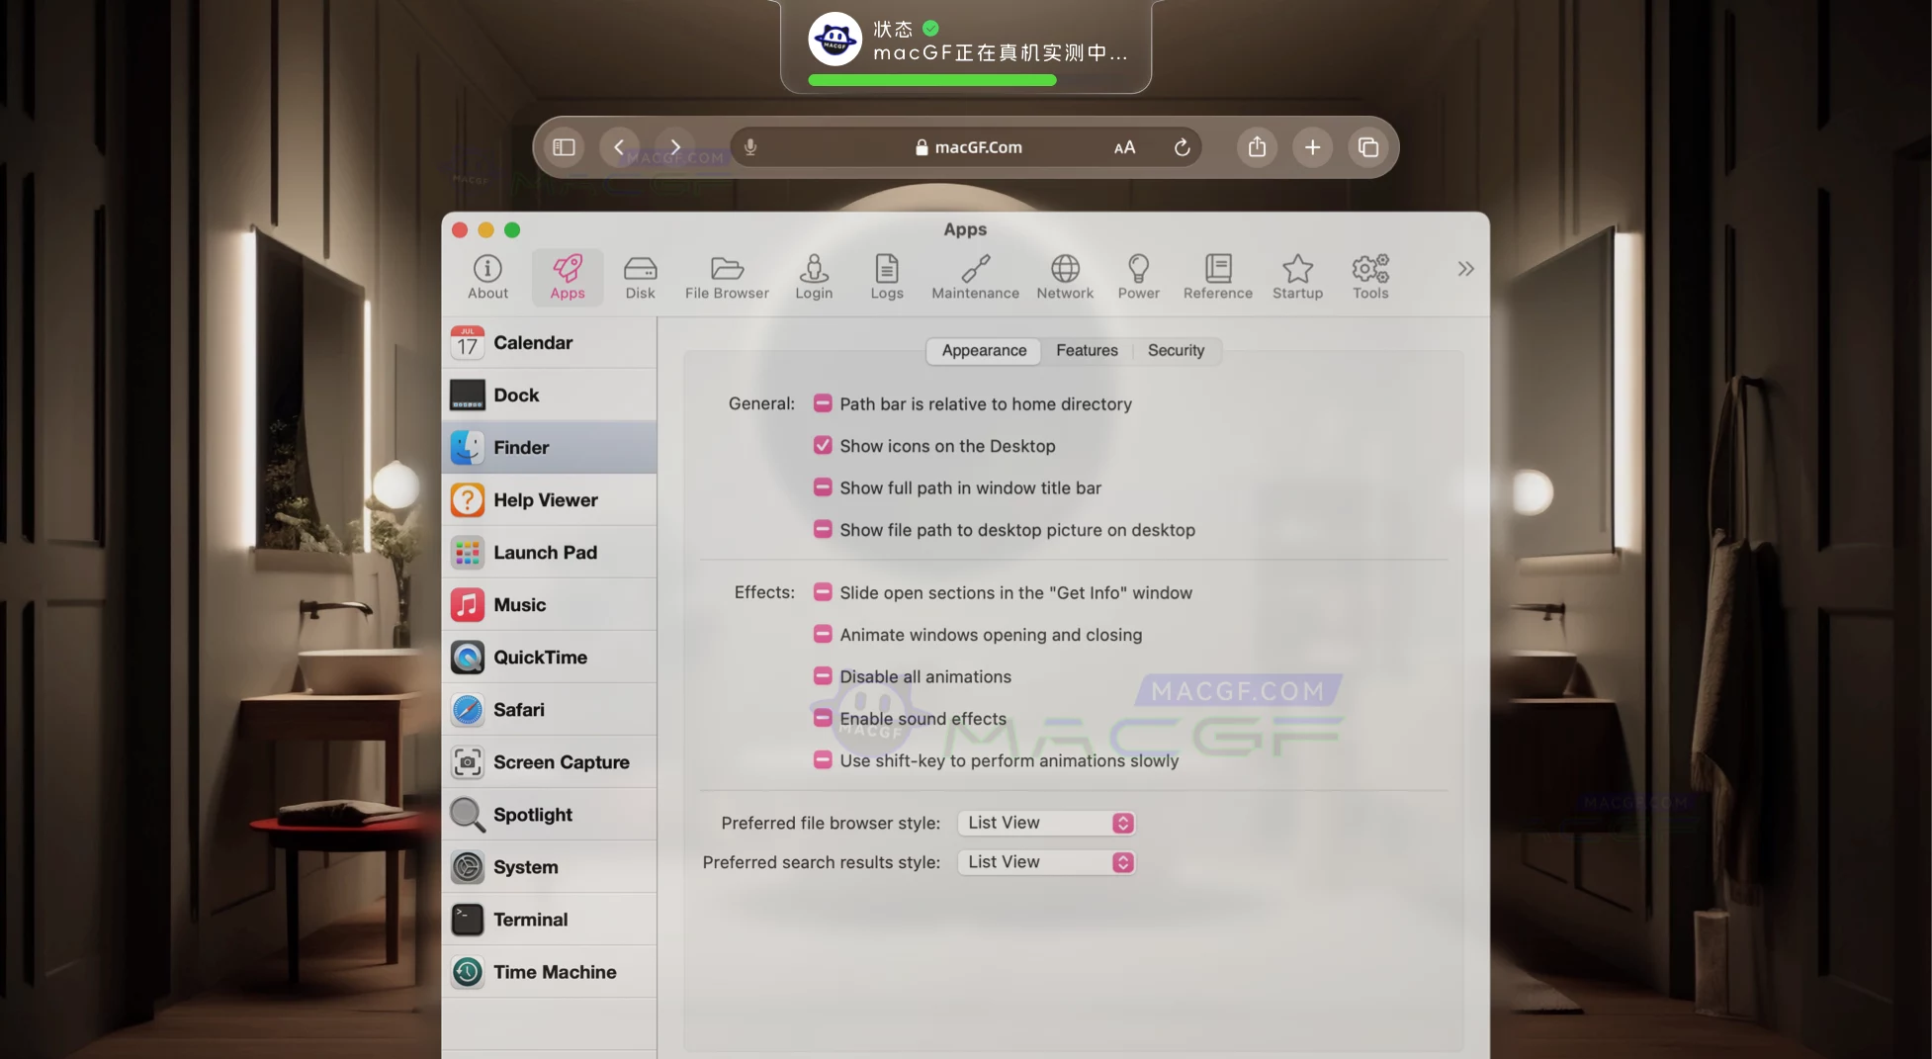
Task: Open the Dock settings in sidebar
Action: pos(515,395)
